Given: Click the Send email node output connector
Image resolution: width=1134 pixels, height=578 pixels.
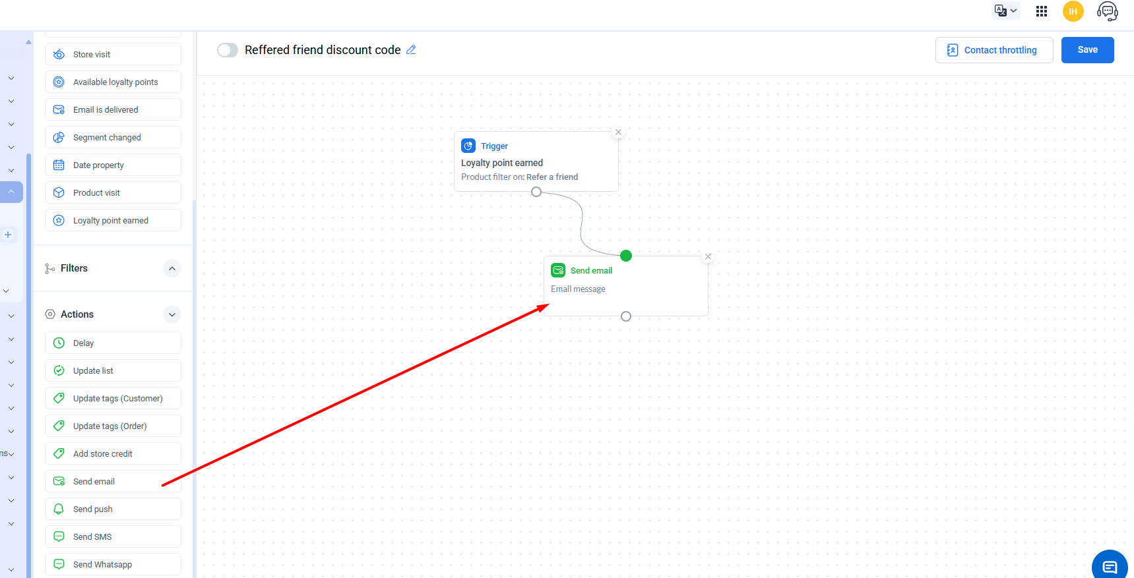Looking at the screenshot, I should click(x=626, y=316).
